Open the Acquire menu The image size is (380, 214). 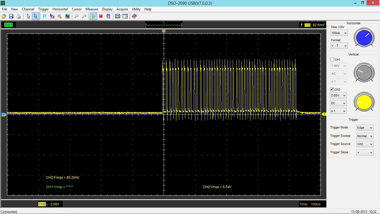pyautogui.click(x=122, y=9)
